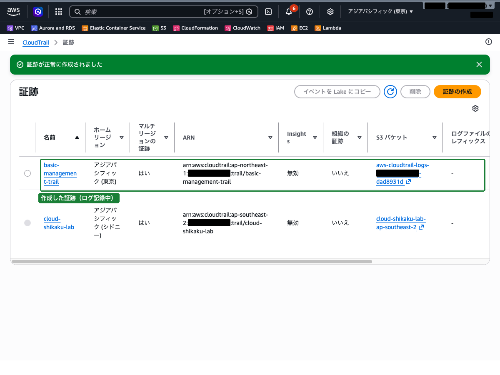Dismiss the green success banner

(479, 65)
